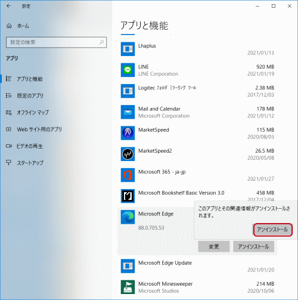Select the Web サイト用のアプリ sidebar icon
The height and width of the screenshot is (300, 298).
8,129
